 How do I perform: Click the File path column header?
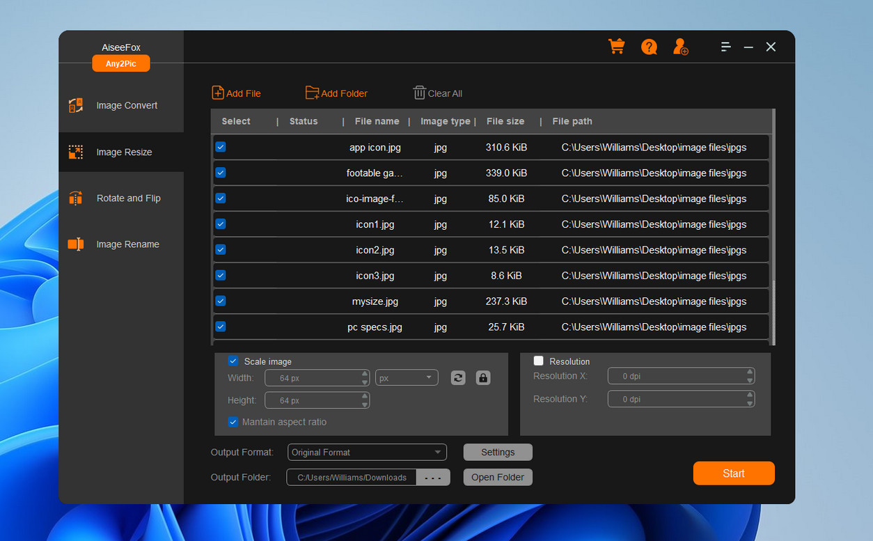572,121
